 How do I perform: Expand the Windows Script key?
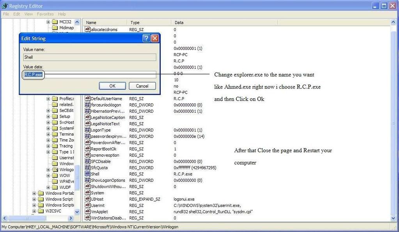(34, 199)
